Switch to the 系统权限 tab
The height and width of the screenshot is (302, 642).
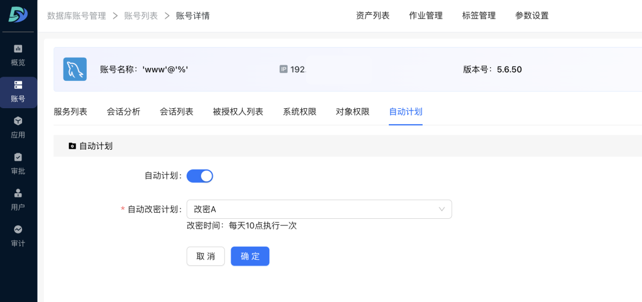coord(300,112)
